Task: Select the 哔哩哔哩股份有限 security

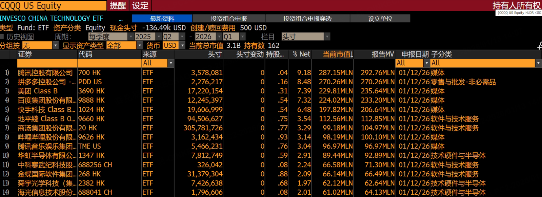Action: 47,137
